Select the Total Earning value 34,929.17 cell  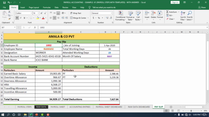coord(49,99)
